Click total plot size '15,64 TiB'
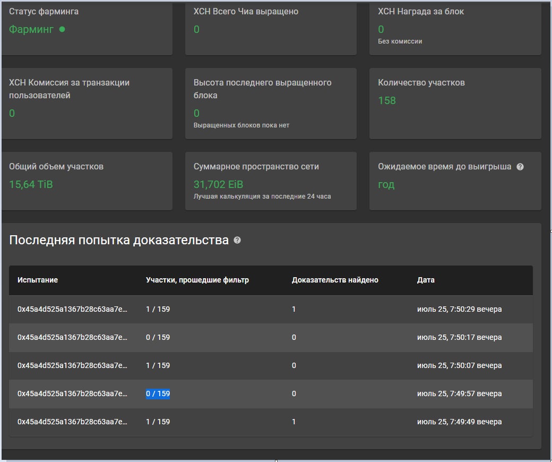Image resolution: width=552 pixels, height=462 pixels. (x=31, y=184)
